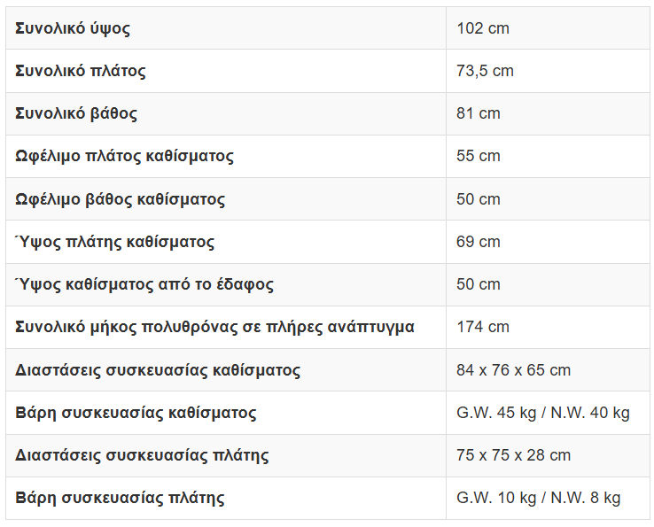Click 'Διαστάσεις συσκευασίας καθίσματος' label
The image size is (654, 527).
[158, 370]
